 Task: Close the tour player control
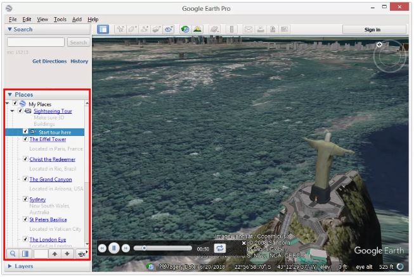pyautogui.click(x=243, y=243)
